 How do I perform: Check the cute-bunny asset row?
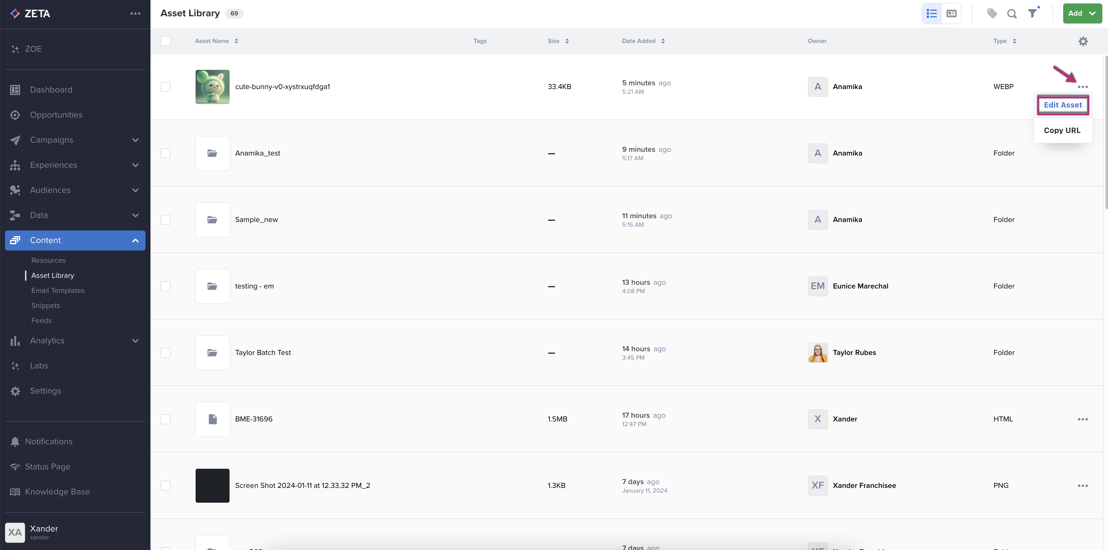tap(166, 87)
